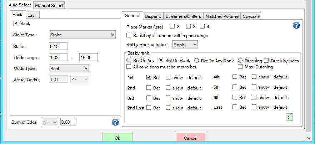Image resolution: width=315 pixels, height=144 pixels.
Task: Click help icon beside Sum of Odds
Action: click(115, 122)
